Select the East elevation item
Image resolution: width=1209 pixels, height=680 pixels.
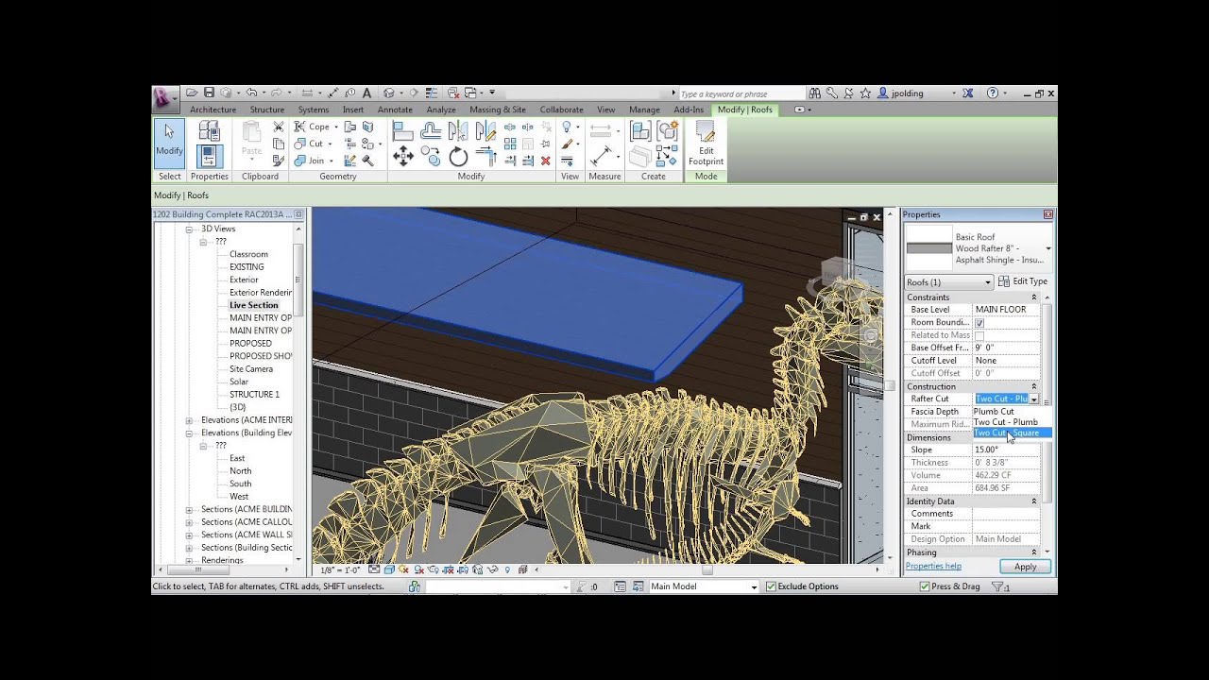(237, 458)
